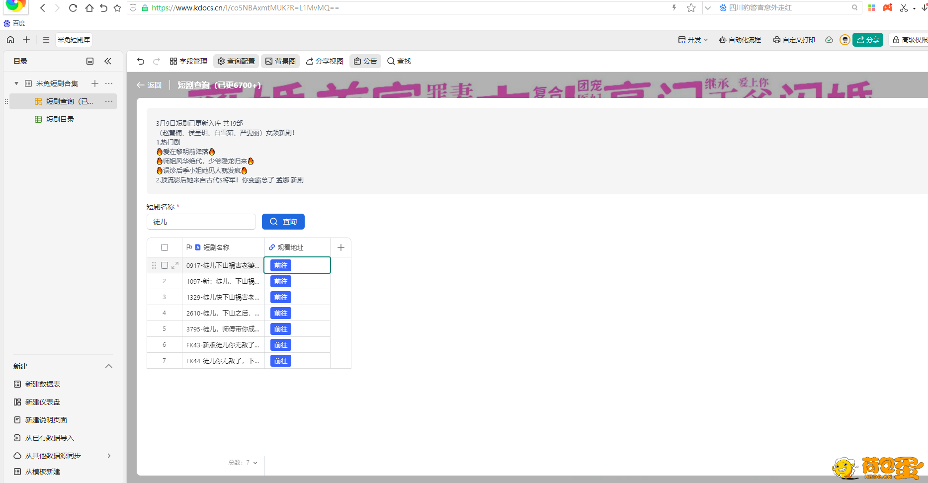Tick the select-all checkbox in table header
Viewport: 928px width, 483px height.
click(165, 247)
